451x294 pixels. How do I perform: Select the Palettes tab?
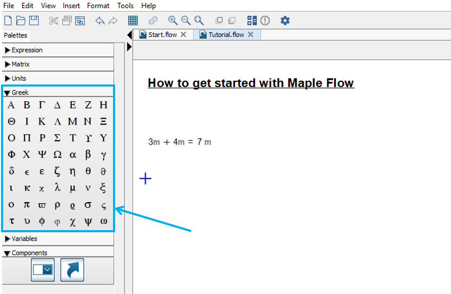[15, 35]
